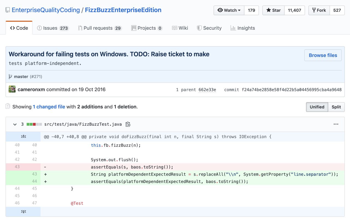
Task: Click the 'tests platform-independent.' description text
Action: (x=45, y=64)
